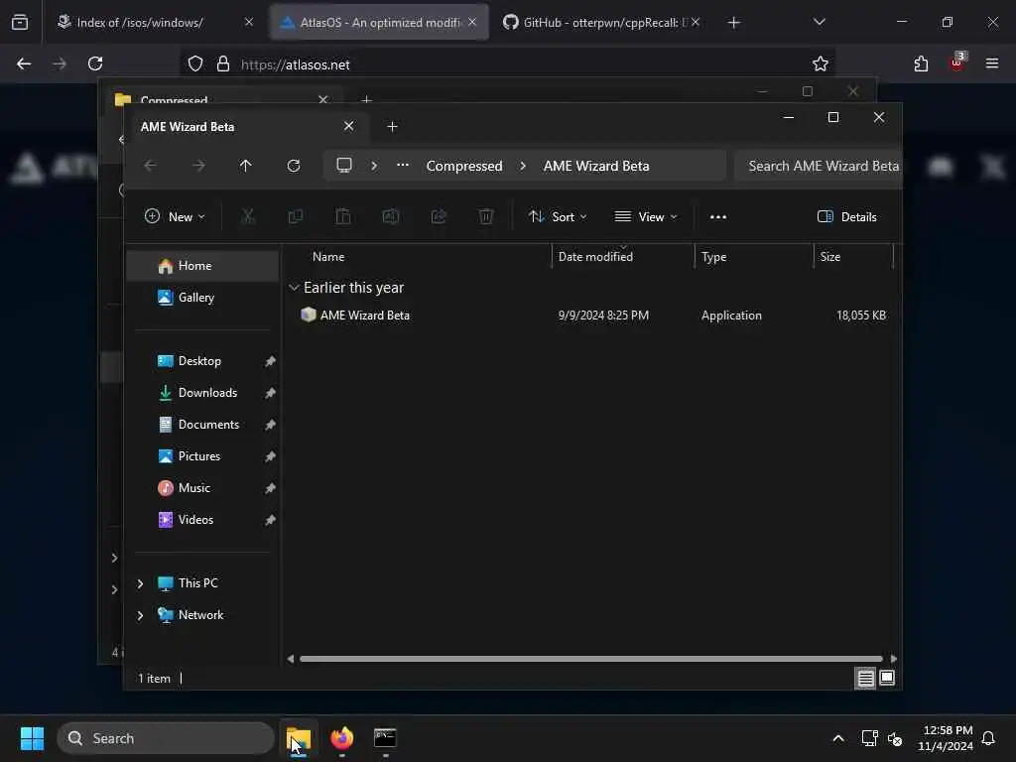Click the Paste icon in Explorer toolbar
This screenshot has width=1016, height=762.
tap(342, 216)
